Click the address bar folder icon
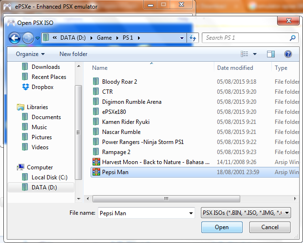The width and height of the screenshot is (303, 243). 46,37
